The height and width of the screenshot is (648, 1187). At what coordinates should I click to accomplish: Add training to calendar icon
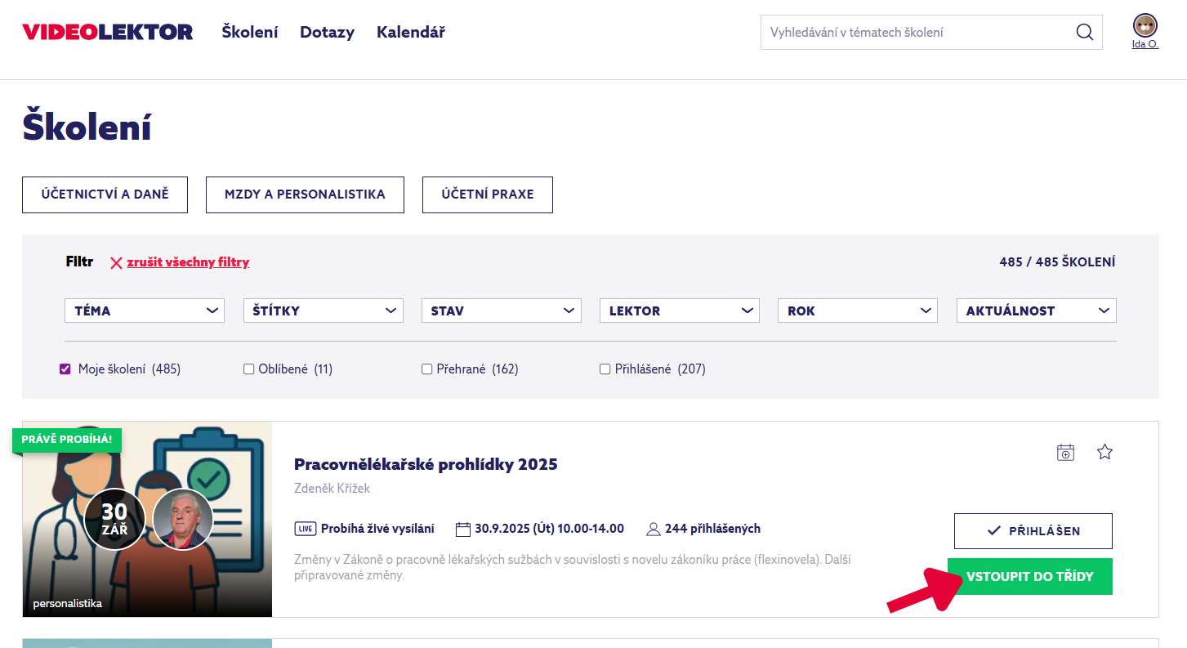click(x=1065, y=453)
